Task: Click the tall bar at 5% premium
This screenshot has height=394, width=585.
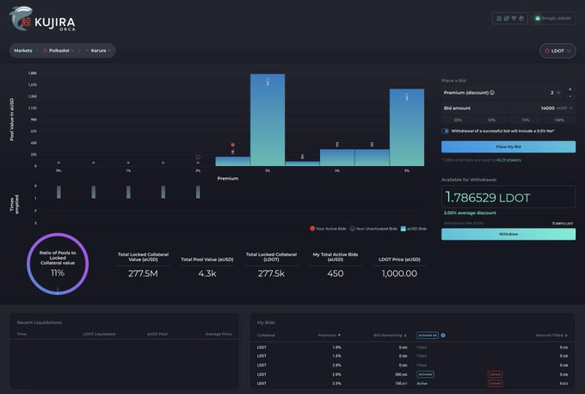Action: coord(407,127)
